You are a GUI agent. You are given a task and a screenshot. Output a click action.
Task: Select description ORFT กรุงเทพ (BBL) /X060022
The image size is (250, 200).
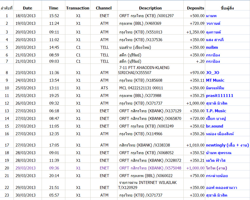click(x=146, y=176)
